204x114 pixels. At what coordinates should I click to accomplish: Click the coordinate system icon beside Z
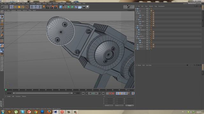click(x=44, y=7)
